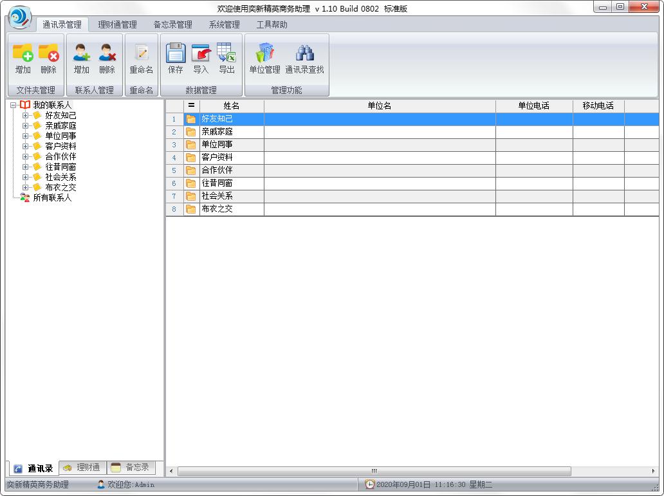Viewport: 664px width, 496px height.
Task: Switch to the bottom 备忘录 tab
Action: [x=131, y=468]
